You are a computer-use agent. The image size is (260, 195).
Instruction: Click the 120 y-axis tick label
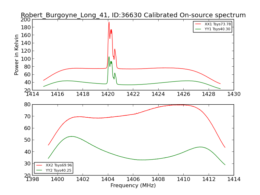(26, 51)
